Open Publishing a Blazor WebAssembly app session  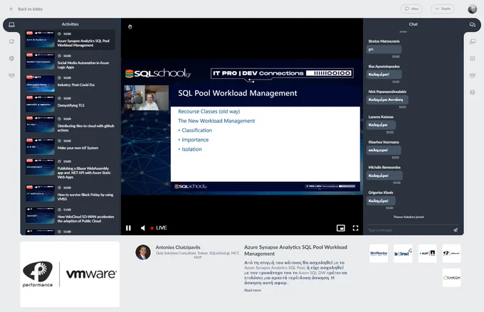pos(70,169)
